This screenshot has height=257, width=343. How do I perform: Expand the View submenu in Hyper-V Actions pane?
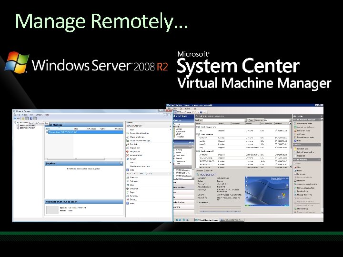click(x=148, y=163)
